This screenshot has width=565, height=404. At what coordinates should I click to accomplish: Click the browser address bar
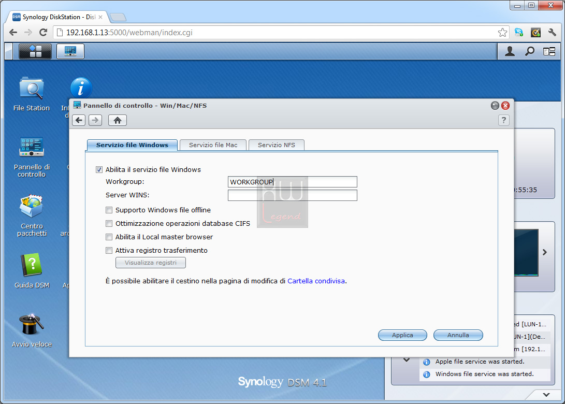point(281,33)
